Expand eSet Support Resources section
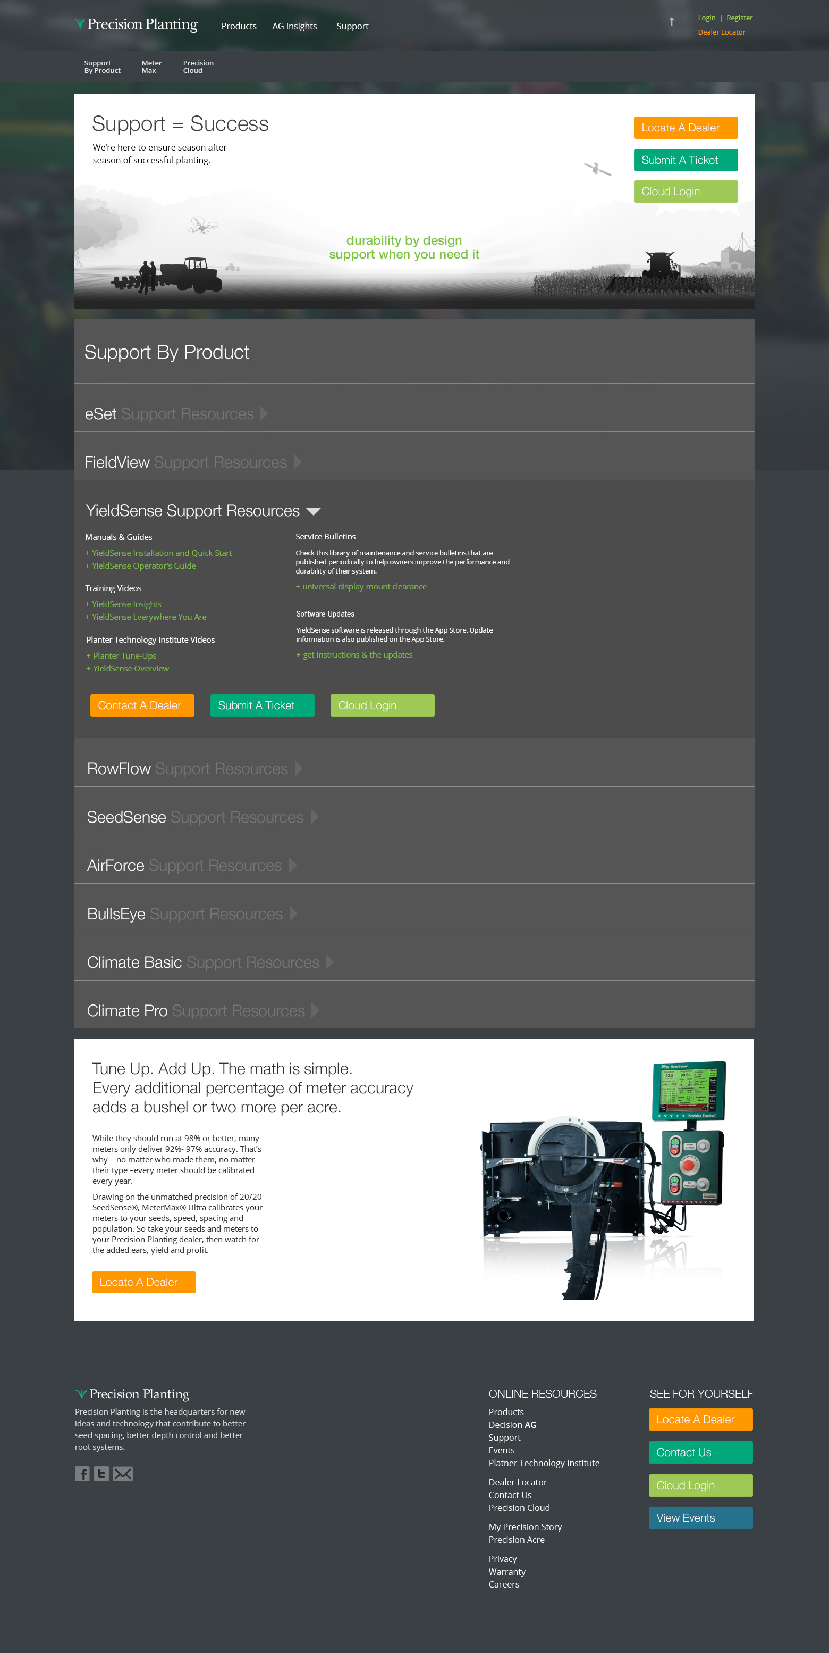 (176, 414)
